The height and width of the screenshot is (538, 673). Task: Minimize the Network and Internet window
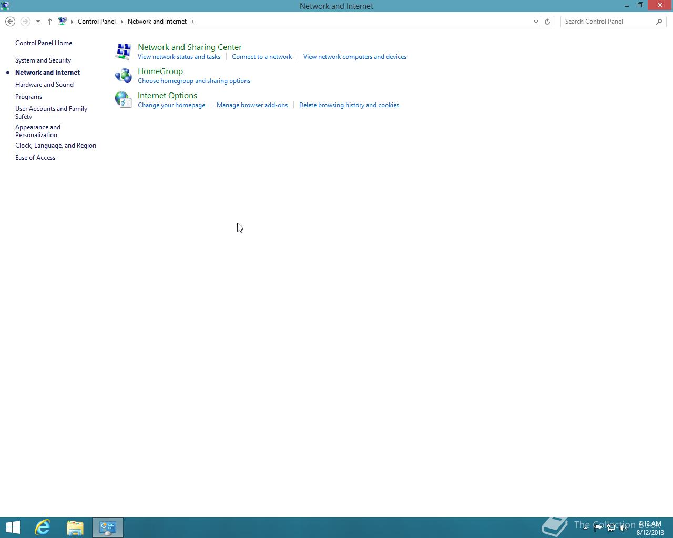(627, 6)
